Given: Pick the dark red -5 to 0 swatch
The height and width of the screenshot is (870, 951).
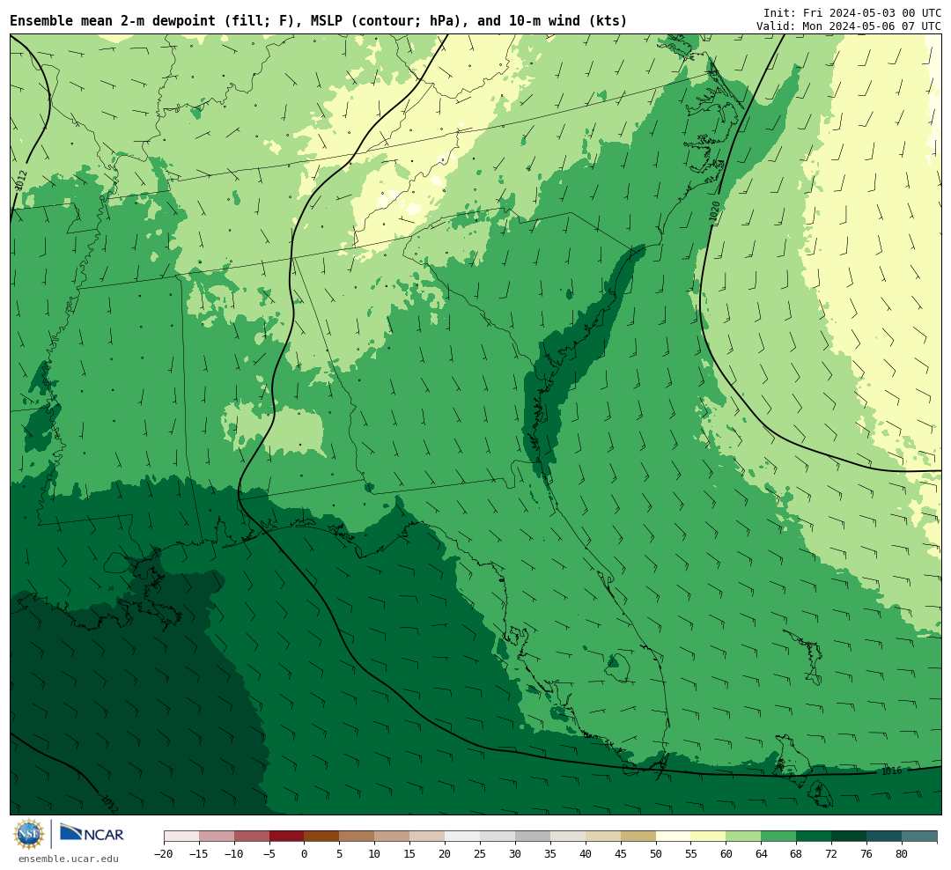Looking at the screenshot, I should click(287, 837).
